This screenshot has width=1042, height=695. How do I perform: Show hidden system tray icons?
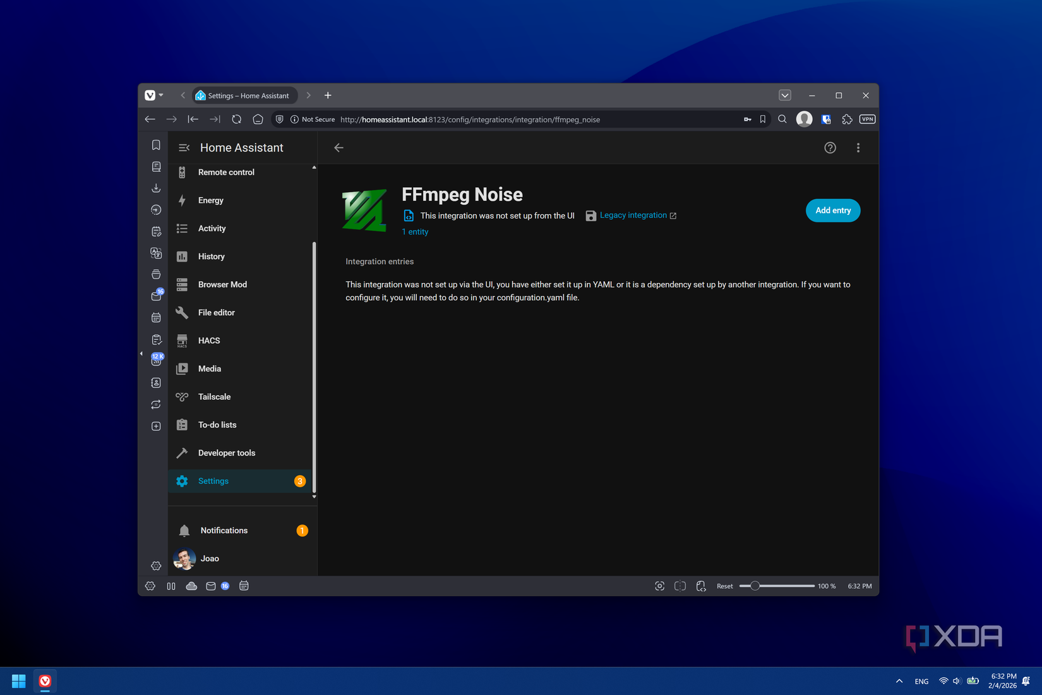pyautogui.click(x=899, y=681)
